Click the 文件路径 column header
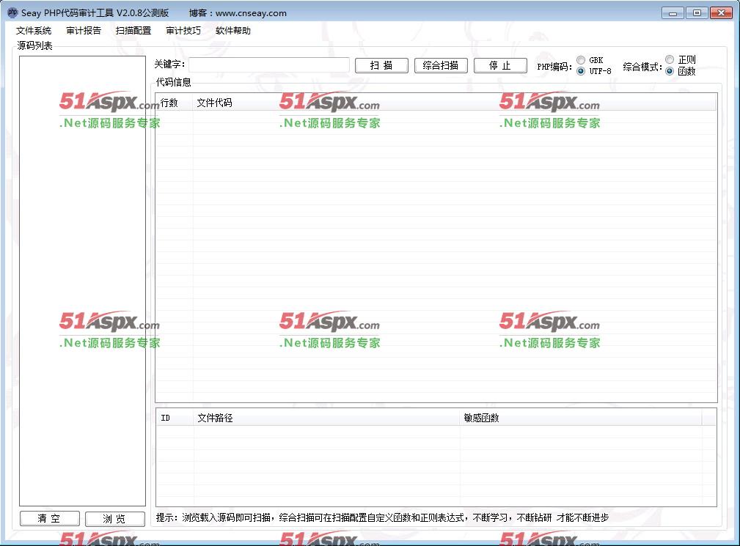Image resolution: width=740 pixels, height=546 pixels. click(326, 418)
